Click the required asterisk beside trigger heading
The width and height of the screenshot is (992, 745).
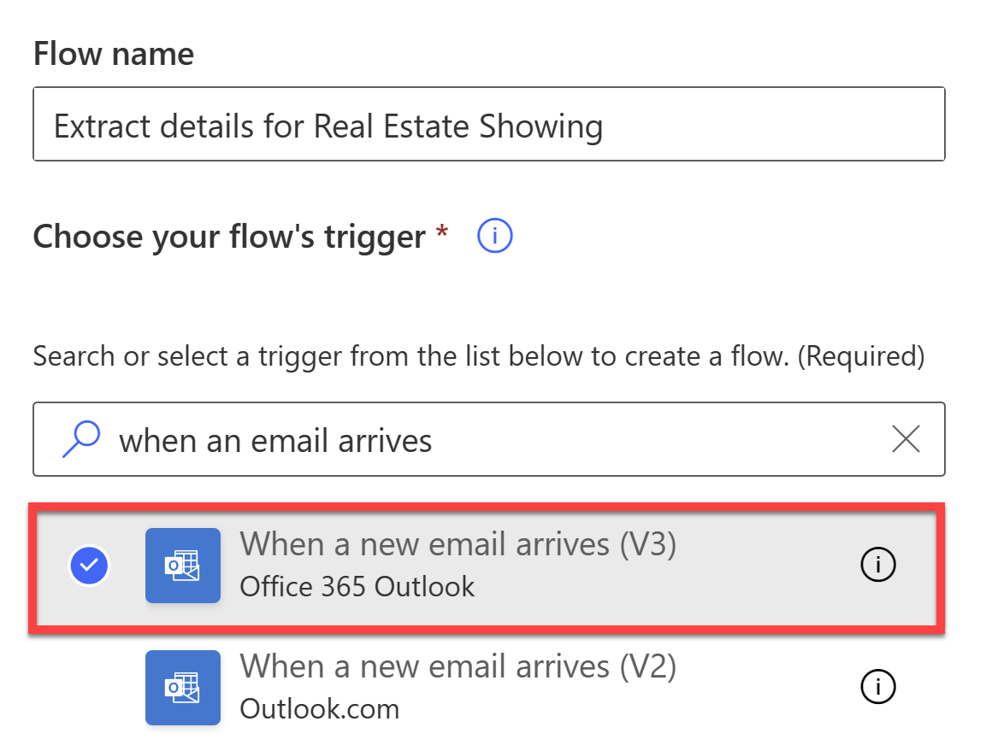(x=442, y=231)
